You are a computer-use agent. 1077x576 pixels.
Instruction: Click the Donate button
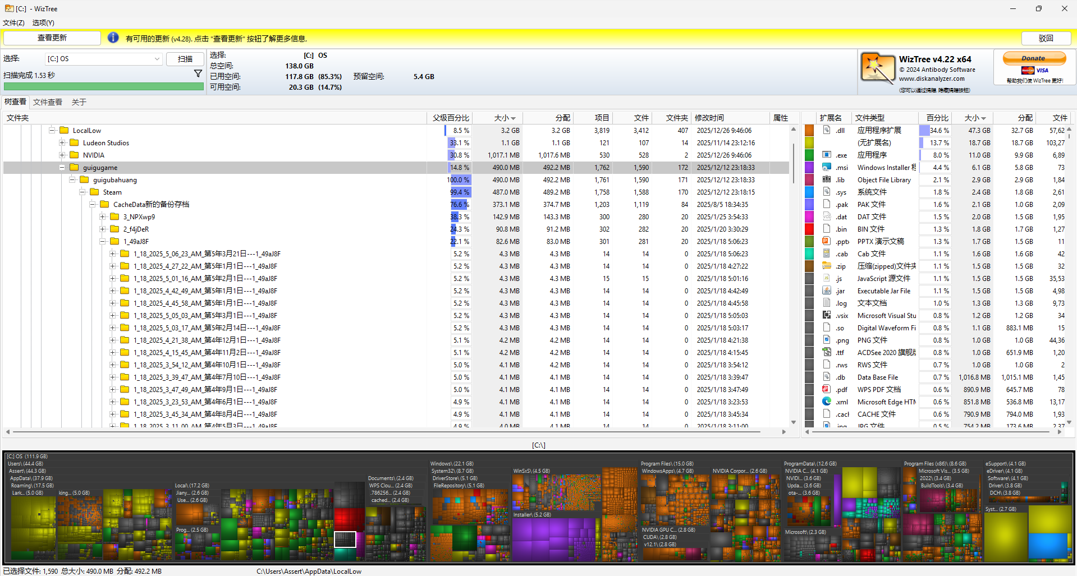pyautogui.click(x=1034, y=58)
